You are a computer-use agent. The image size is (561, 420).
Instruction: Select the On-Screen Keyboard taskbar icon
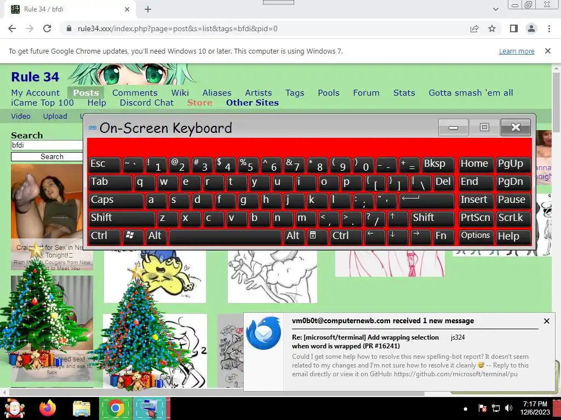[150, 409]
